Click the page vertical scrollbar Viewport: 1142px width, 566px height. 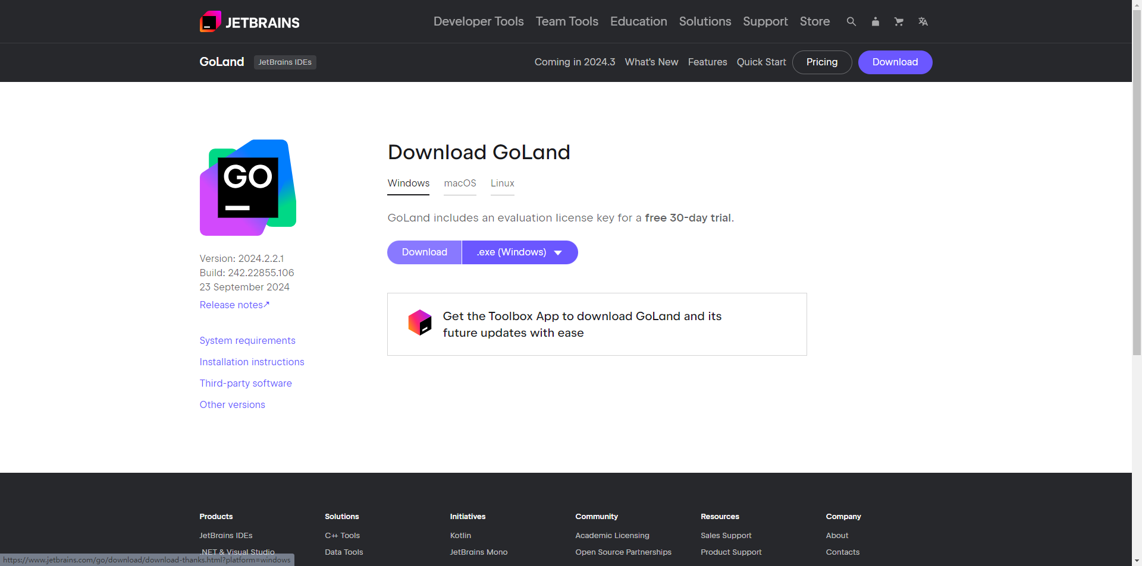[1137, 283]
